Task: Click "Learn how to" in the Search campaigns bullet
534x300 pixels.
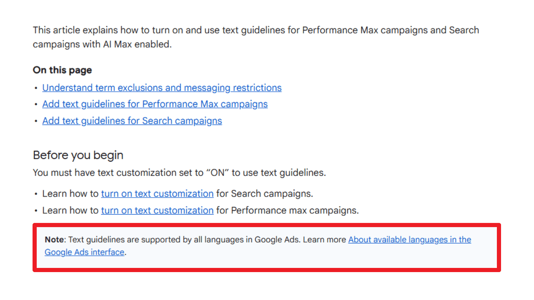Action: coord(70,194)
